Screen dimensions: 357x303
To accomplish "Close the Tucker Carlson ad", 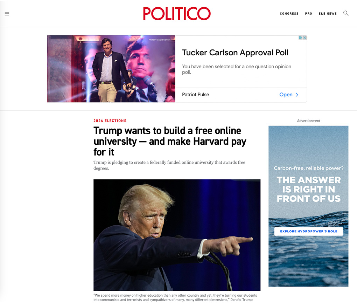I will pos(305,37).
